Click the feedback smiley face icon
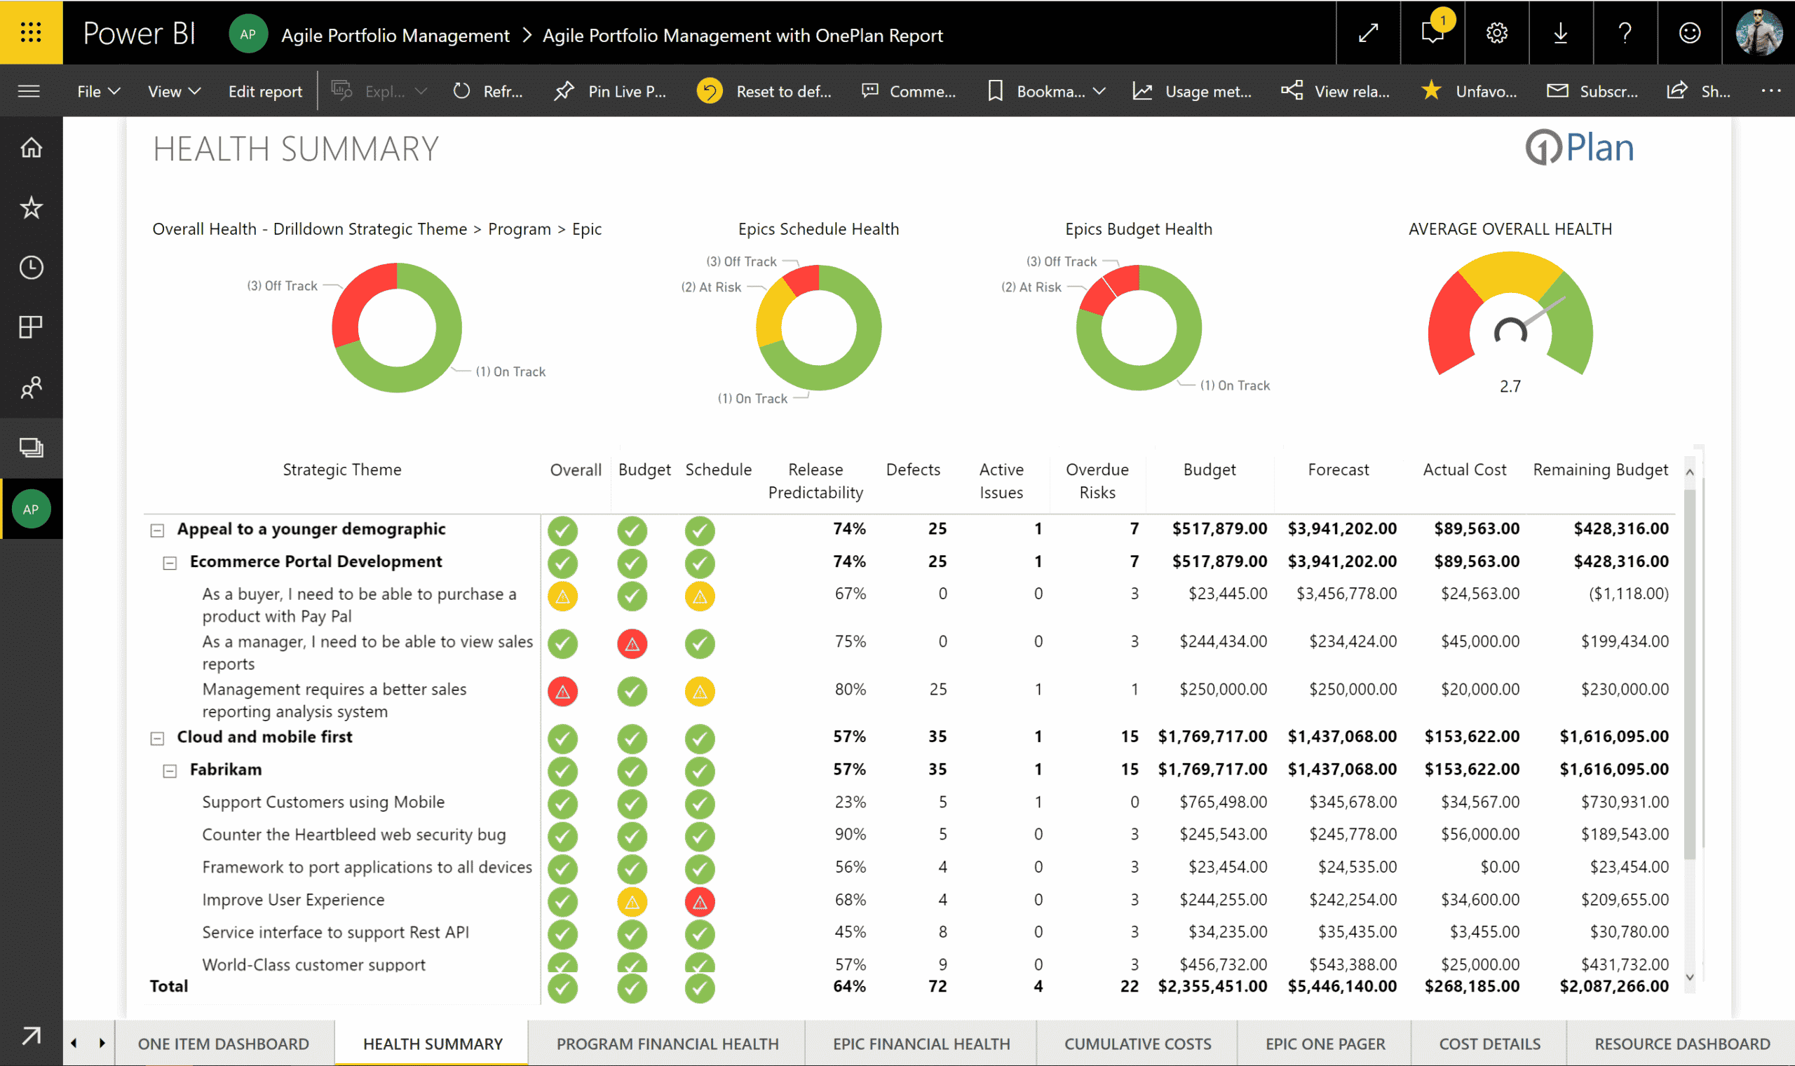Viewport: 1795px width, 1066px height. tap(1689, 33)
